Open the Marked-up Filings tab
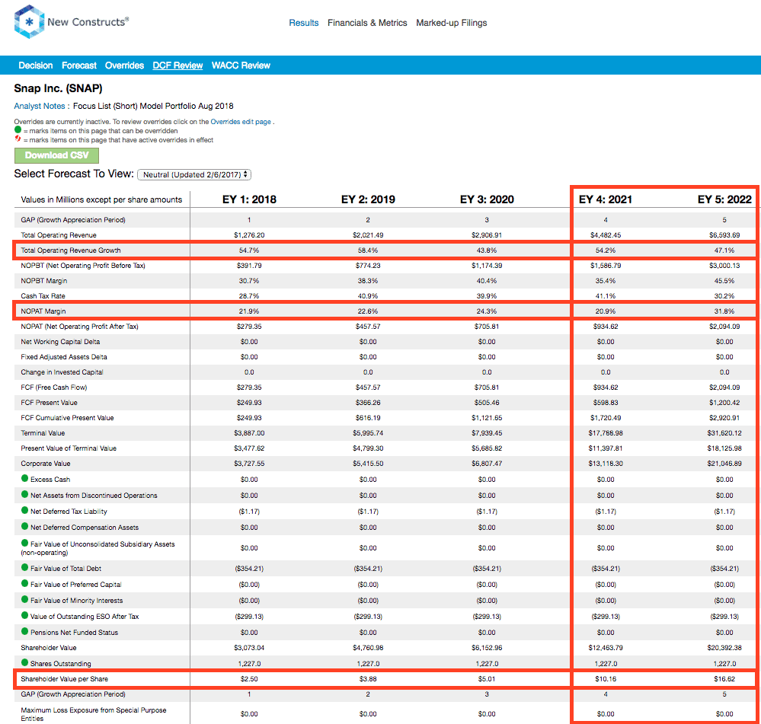This screenshot has height=724, width=761. tap(452, 23)
